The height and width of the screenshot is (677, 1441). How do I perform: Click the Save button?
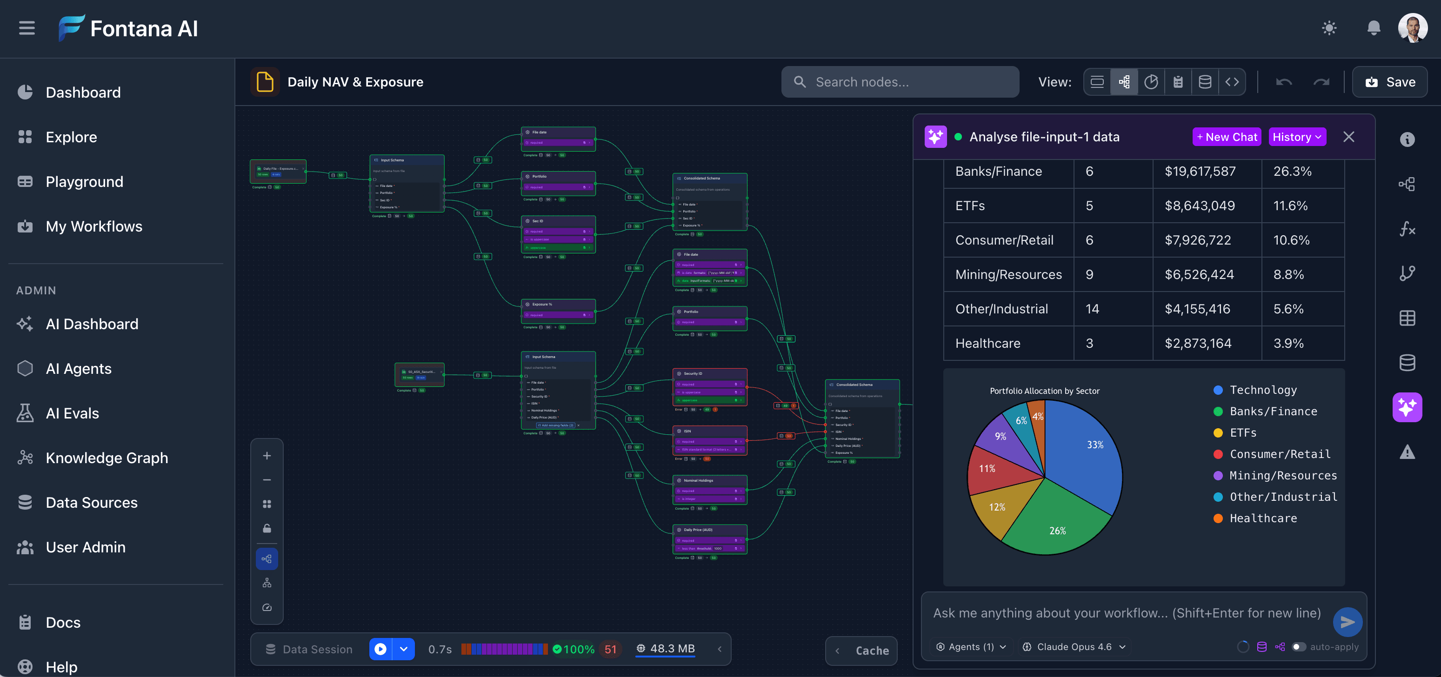click(1389, 82)
